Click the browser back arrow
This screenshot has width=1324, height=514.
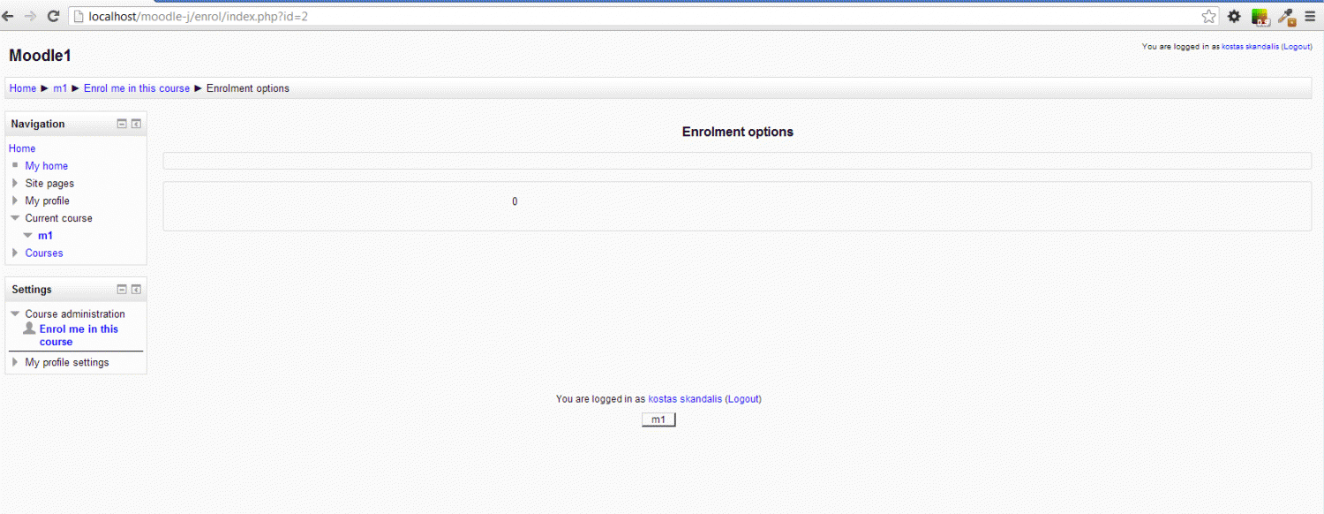9,16
